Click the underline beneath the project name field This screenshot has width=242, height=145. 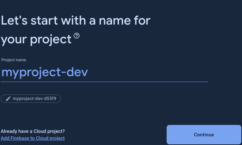coord(104,82)
